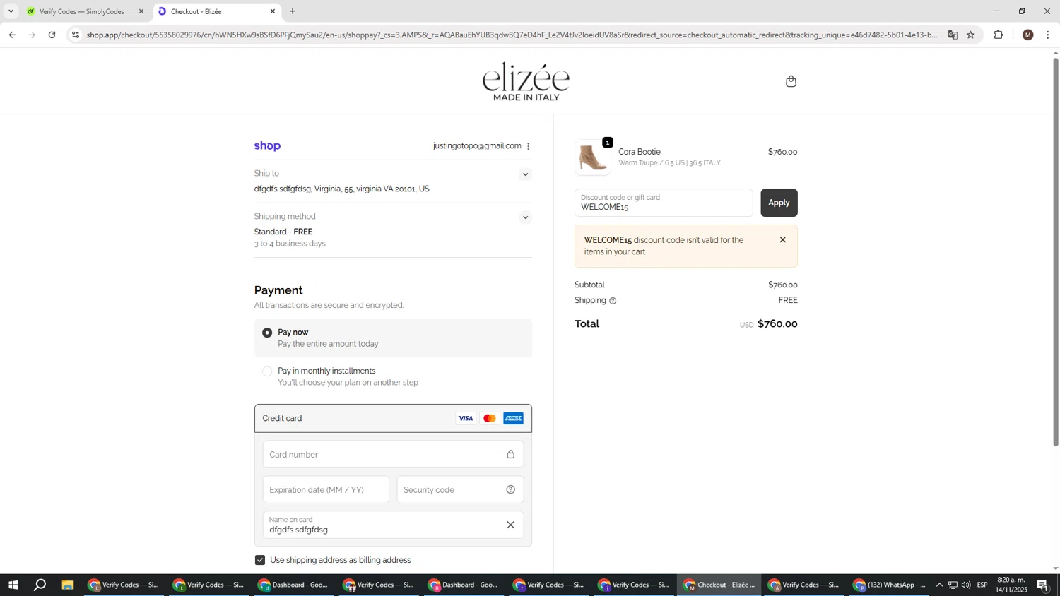Switch to first Dashboard - Goo... taskbar window
The height and width of the screenshot is (596, 1060).
pyautogui.click(x=293, y=585)
